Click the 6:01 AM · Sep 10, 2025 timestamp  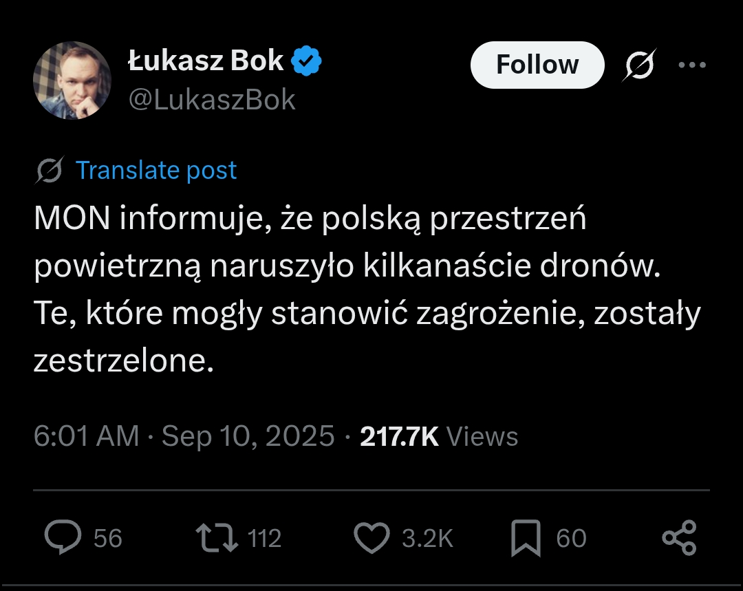pyautogui.click(x=184, y=436)
